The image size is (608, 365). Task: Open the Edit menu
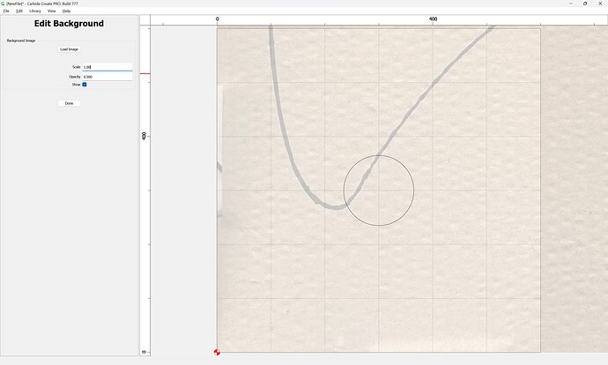(19, 11)
